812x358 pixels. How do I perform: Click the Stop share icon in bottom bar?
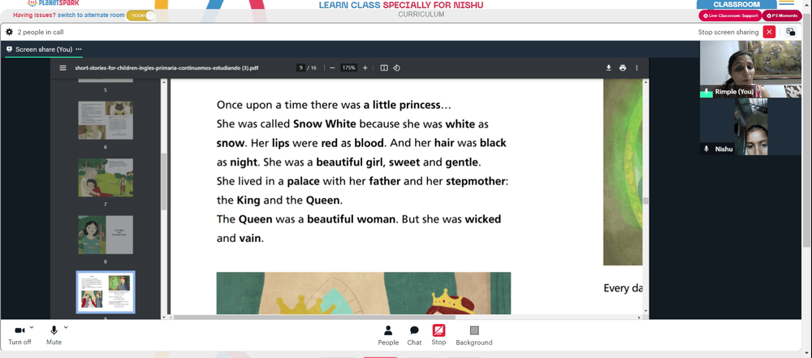(x=438, y=330)
